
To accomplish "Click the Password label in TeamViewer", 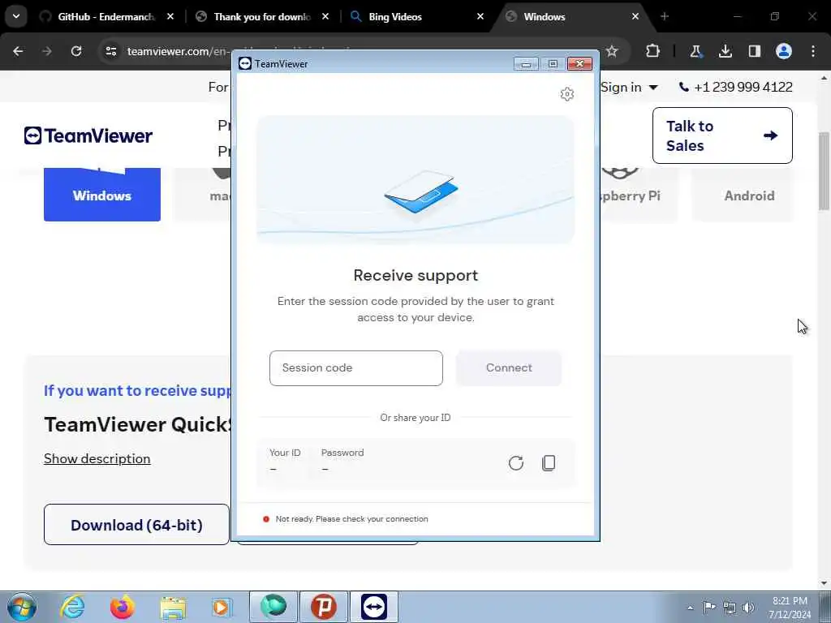I will (x=342, y=453).
